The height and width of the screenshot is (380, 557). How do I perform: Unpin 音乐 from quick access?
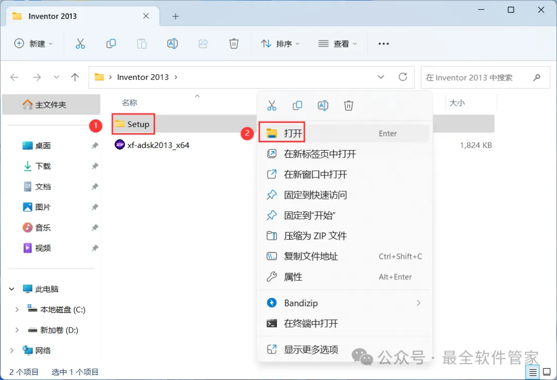point(95,228)
